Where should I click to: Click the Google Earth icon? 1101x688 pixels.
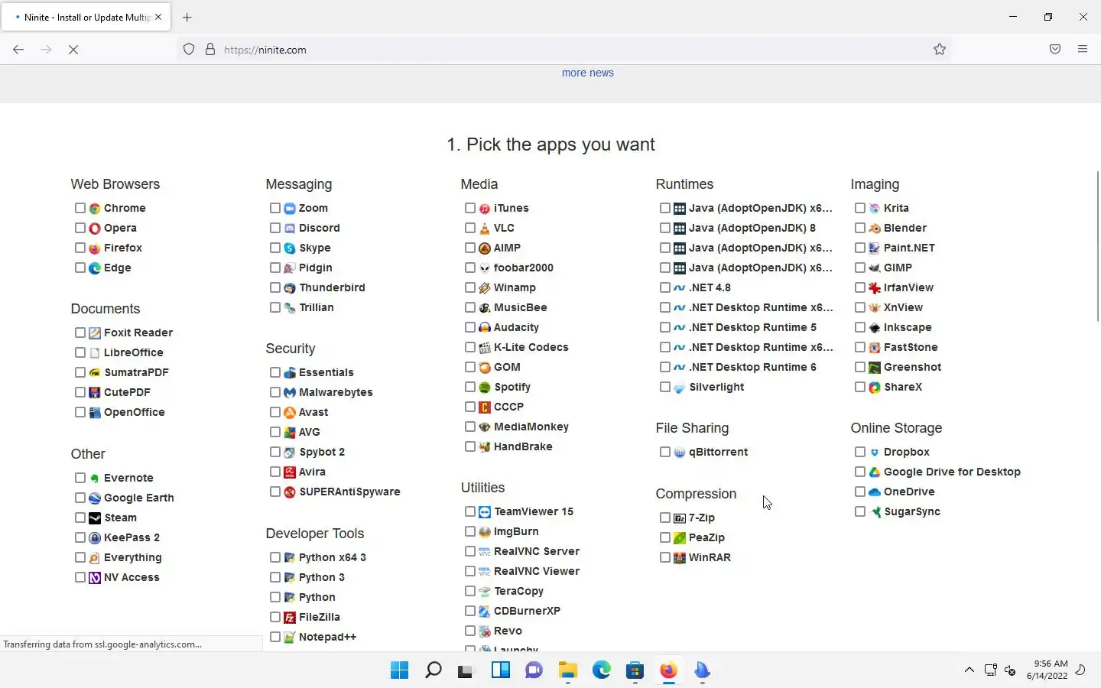click(x=95, y=498)
